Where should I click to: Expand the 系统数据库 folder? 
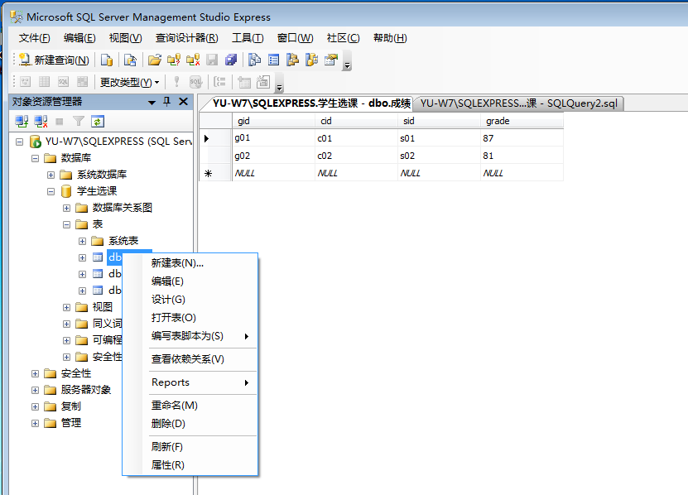click(x=51, y=175)
